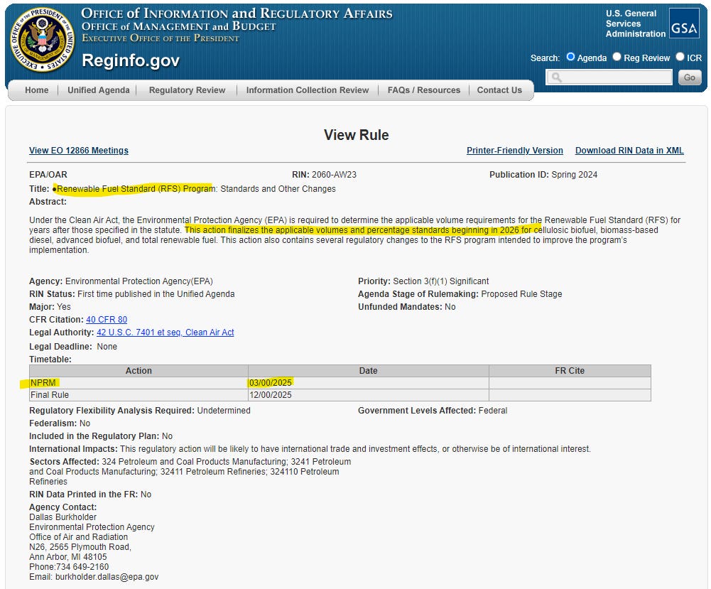Click the phone number 734 649-2160
711x589 pixels.
click(82, 567)
